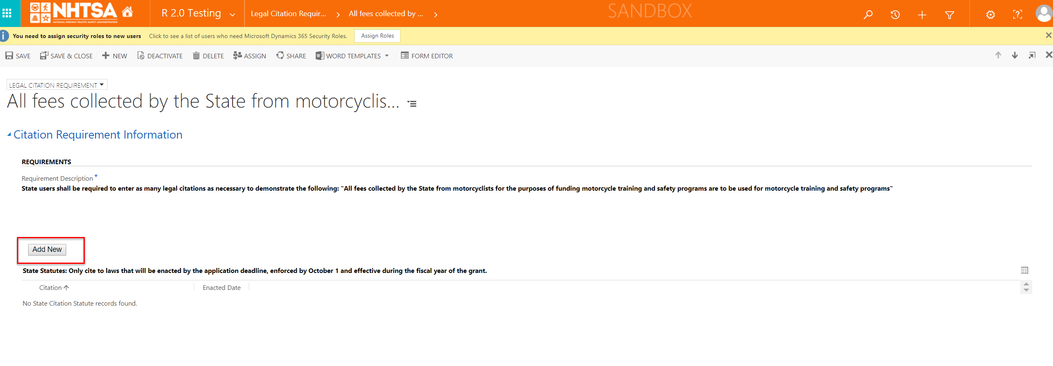Screen dimensions: 1053x366
Task: Dismiss the security roles notification bar
Action: tap(1048, 36)
